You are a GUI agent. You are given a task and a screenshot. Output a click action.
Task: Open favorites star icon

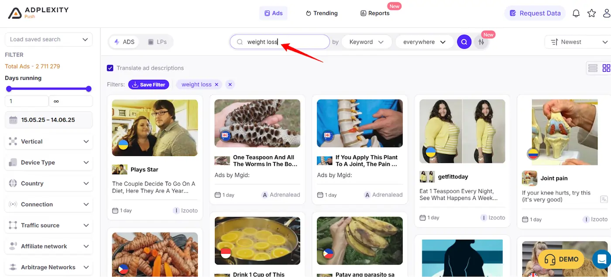pyautogui.click(x=591, y=13)
